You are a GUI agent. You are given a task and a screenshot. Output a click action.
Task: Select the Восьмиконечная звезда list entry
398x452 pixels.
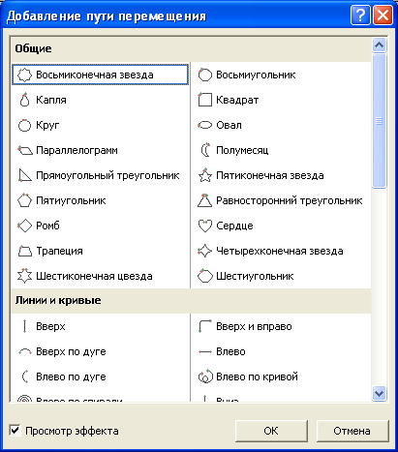(100, 75)
